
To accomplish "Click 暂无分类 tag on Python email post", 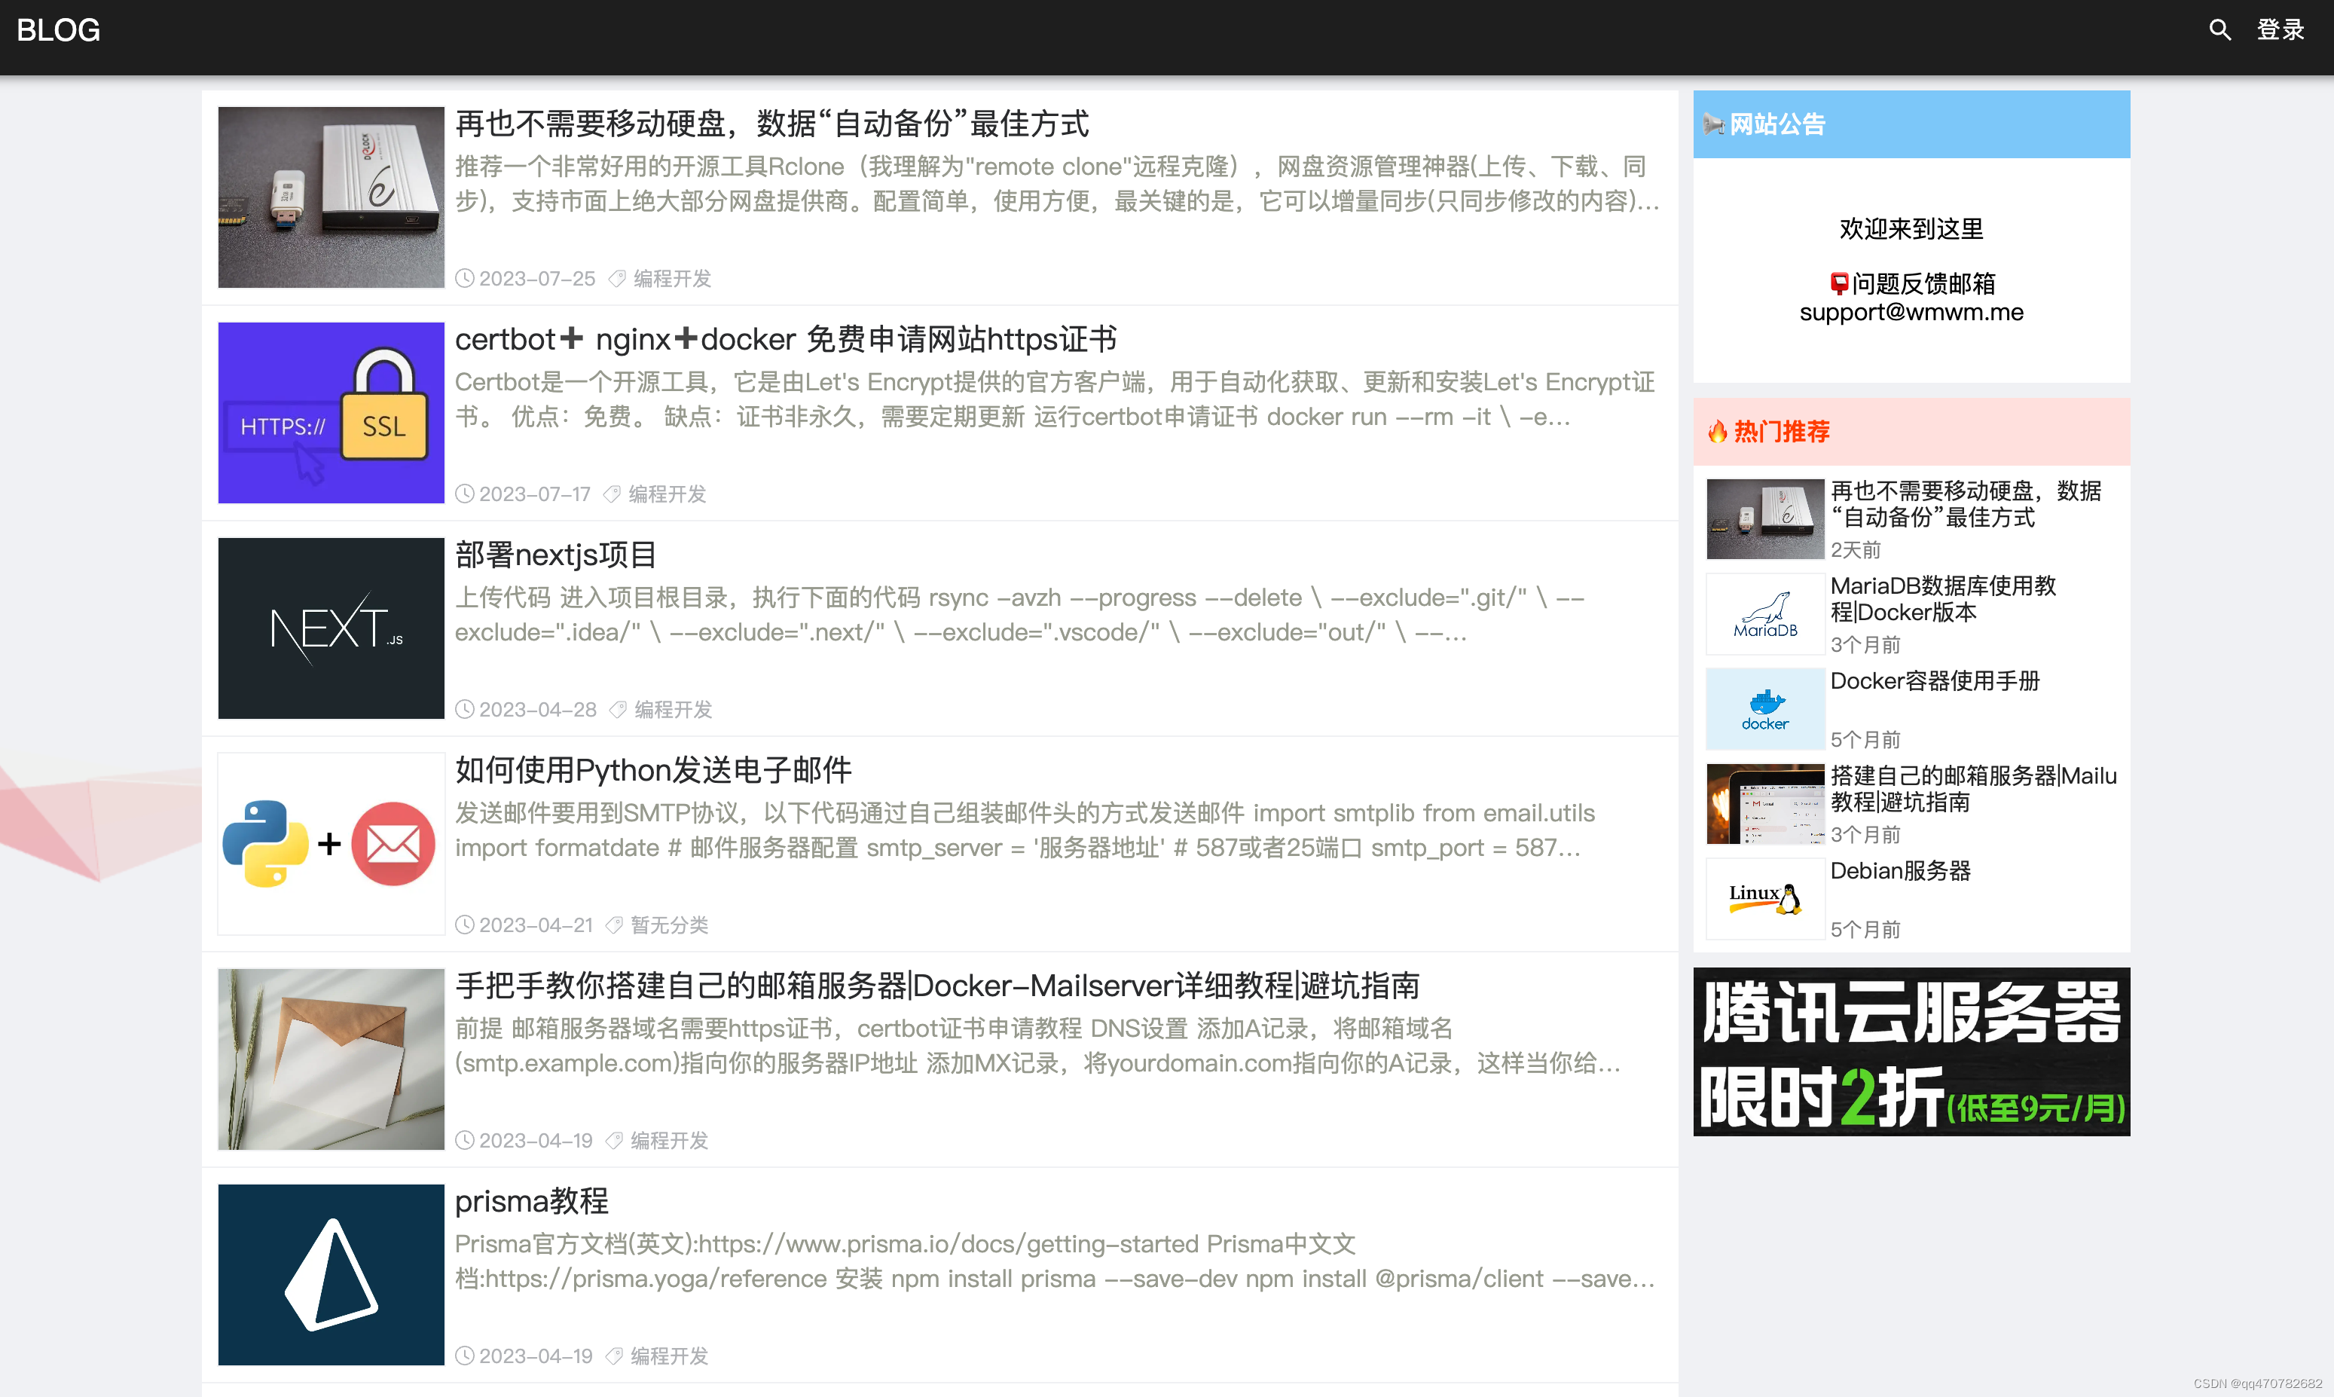I will [x=669, y=925].
